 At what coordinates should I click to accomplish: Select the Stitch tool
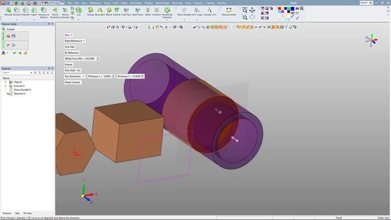(x=148, y=12)
